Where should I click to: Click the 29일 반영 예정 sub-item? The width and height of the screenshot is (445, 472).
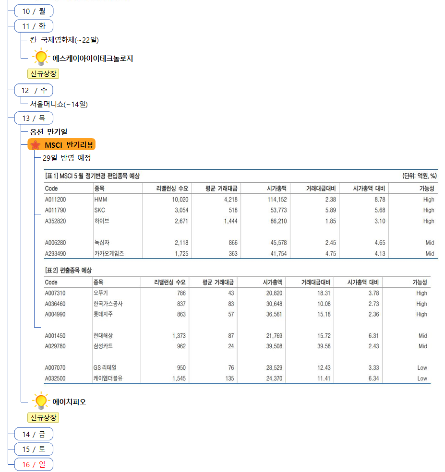coord(67,158)
